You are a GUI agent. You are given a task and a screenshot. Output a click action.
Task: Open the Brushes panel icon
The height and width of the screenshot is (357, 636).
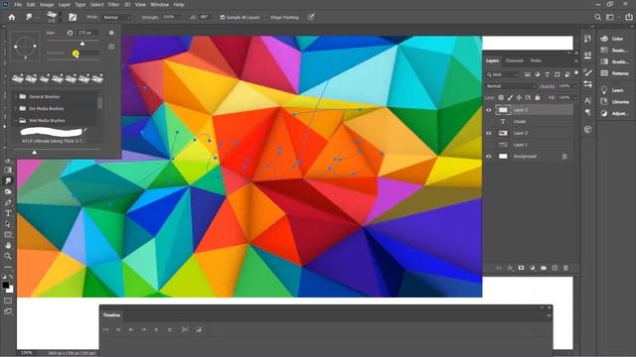click(587, 72)
